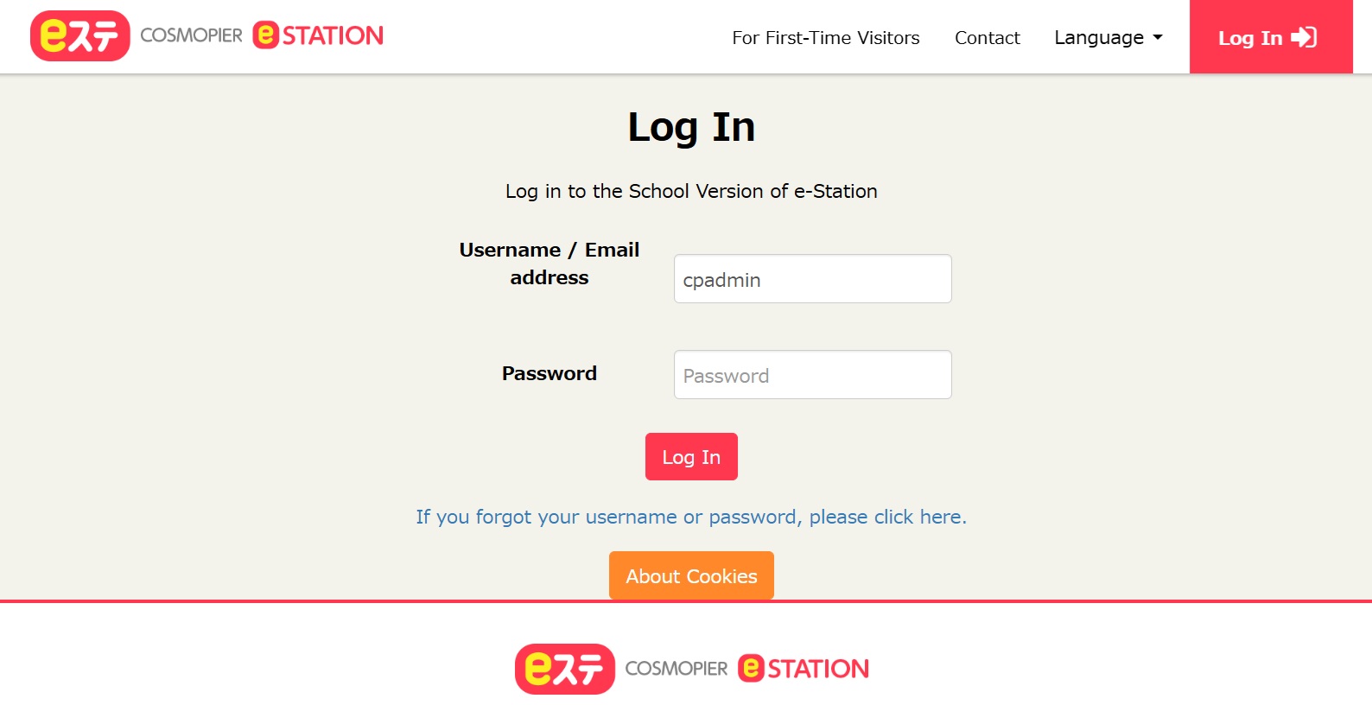This screenshot has width=1372, height=705.
Task: Open the orange About Cookies button
Action: point(691,576)
